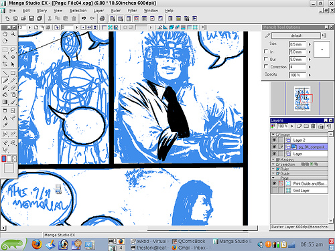
Task: Select the transparent color swatch
Action: point(14,159)
